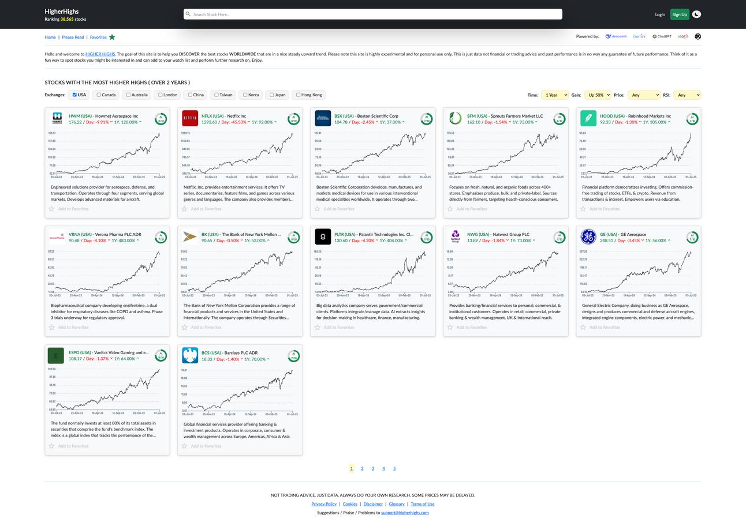This screenshot has height=526, width=746.
Task: Open the Privacy Policy footer link
Action: coord(324,504)
